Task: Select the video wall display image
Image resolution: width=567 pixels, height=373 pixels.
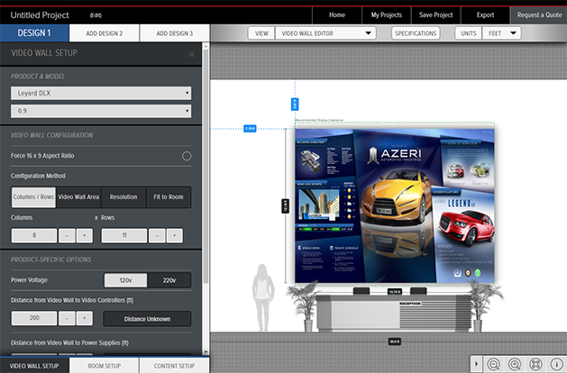Action: (x=395, y=205)
